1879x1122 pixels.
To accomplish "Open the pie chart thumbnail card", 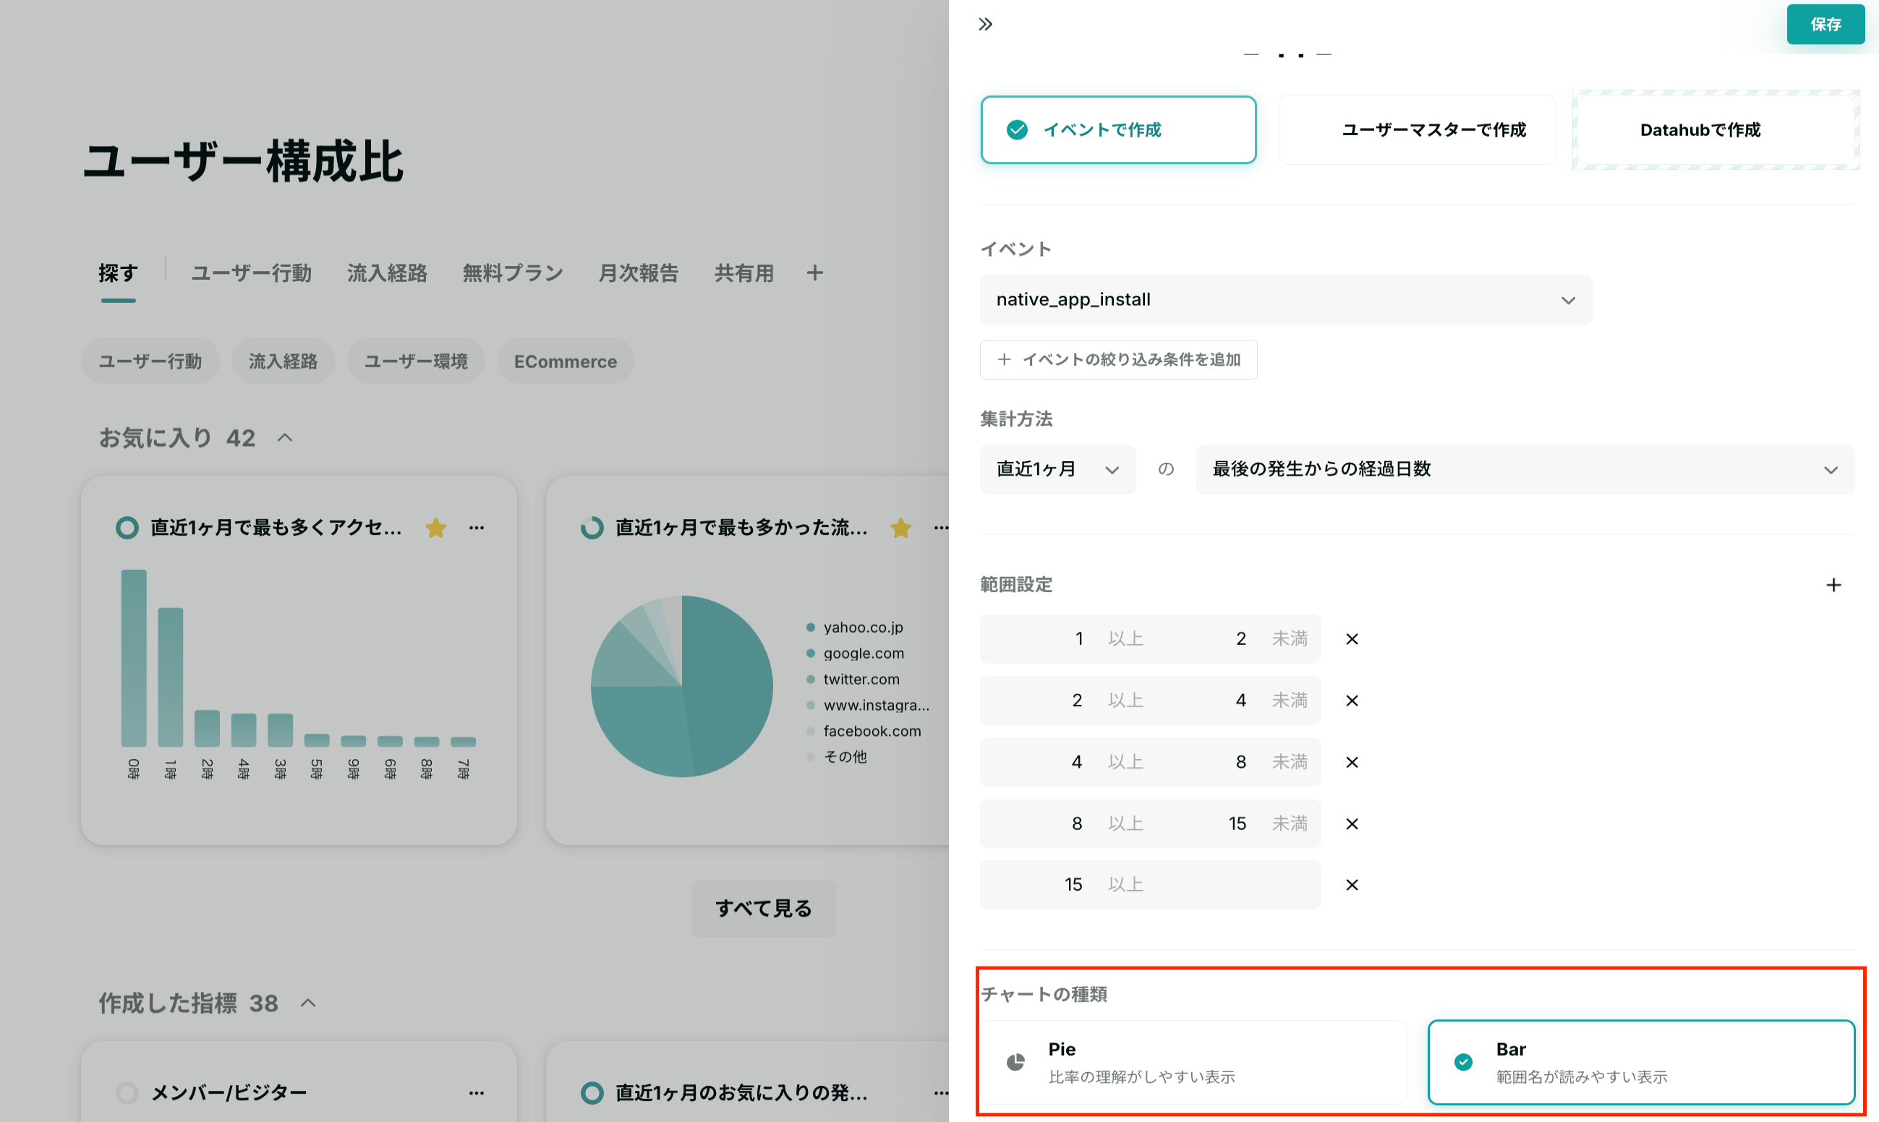I will (747, 660).
